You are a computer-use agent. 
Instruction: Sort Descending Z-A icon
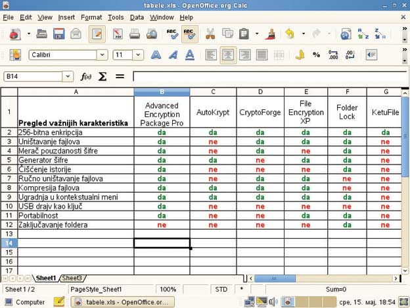380,34
